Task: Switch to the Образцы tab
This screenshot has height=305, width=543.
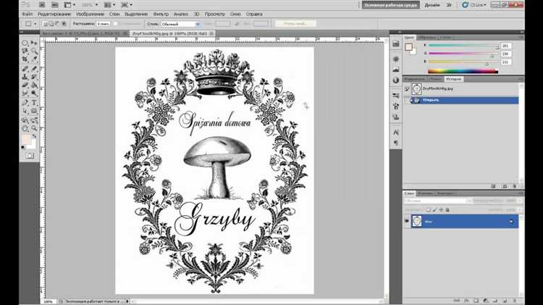Action: (427, 36)
